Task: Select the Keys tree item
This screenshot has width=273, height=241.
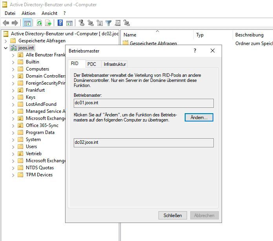Action: 31,97
